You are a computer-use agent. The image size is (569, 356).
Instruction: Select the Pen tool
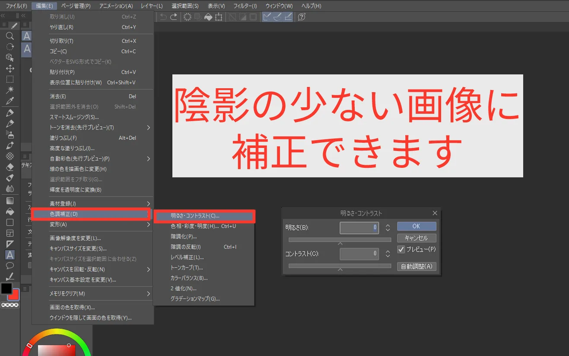click(x=10, y=113)
